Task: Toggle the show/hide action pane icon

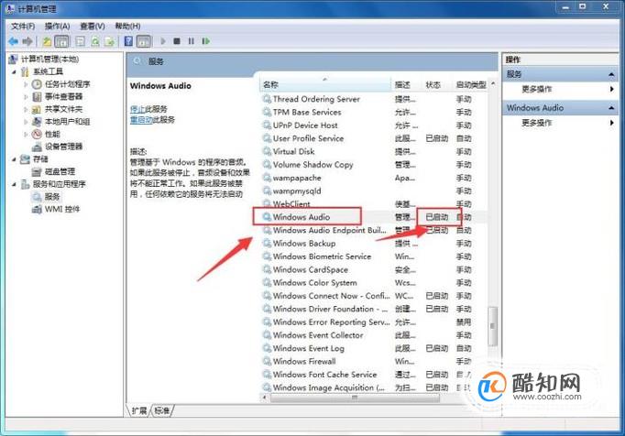Action: coord(144,41)
